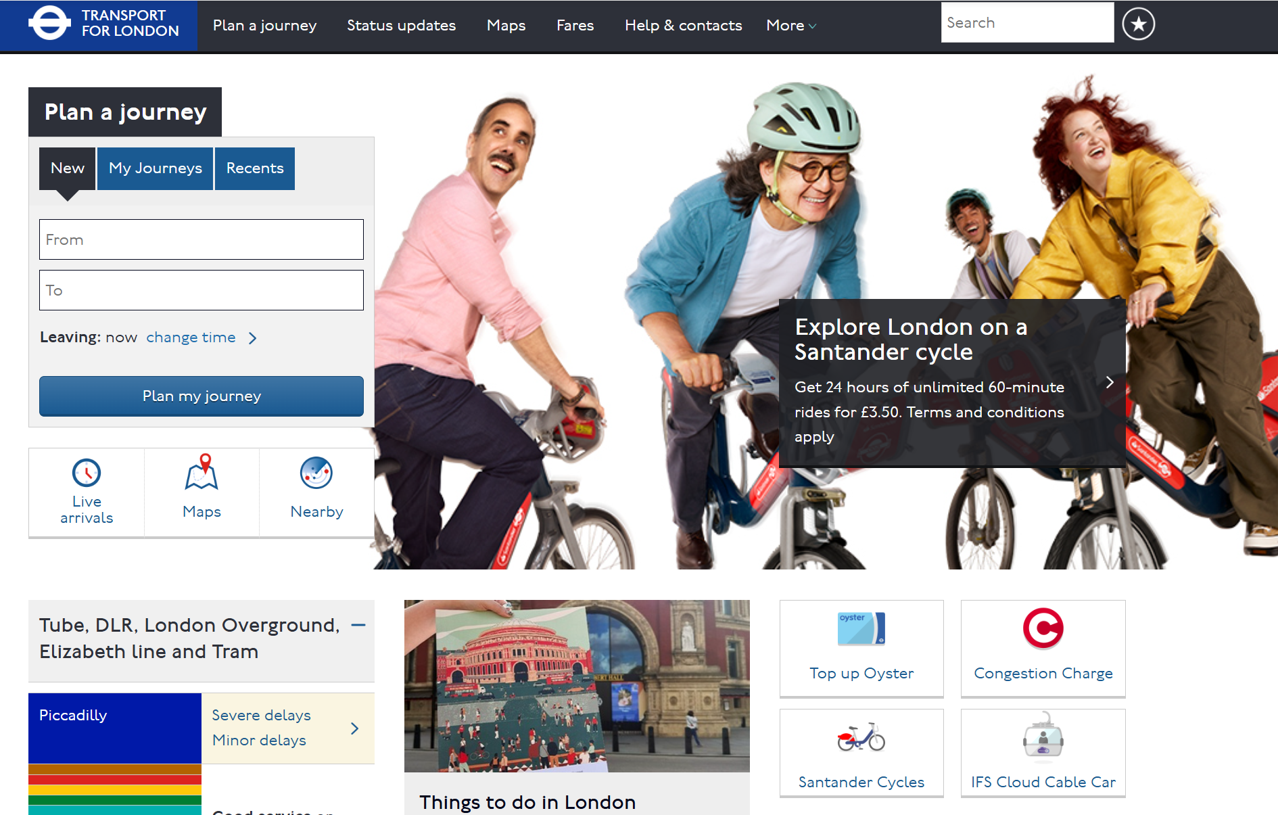Click the blue Piccadilly line colour block
1278x815 pixels.
pyautogui.click(x=115, y=728)
